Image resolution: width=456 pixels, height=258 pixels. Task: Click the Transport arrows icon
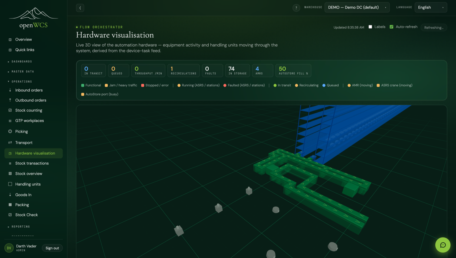[x=10, y=143]
